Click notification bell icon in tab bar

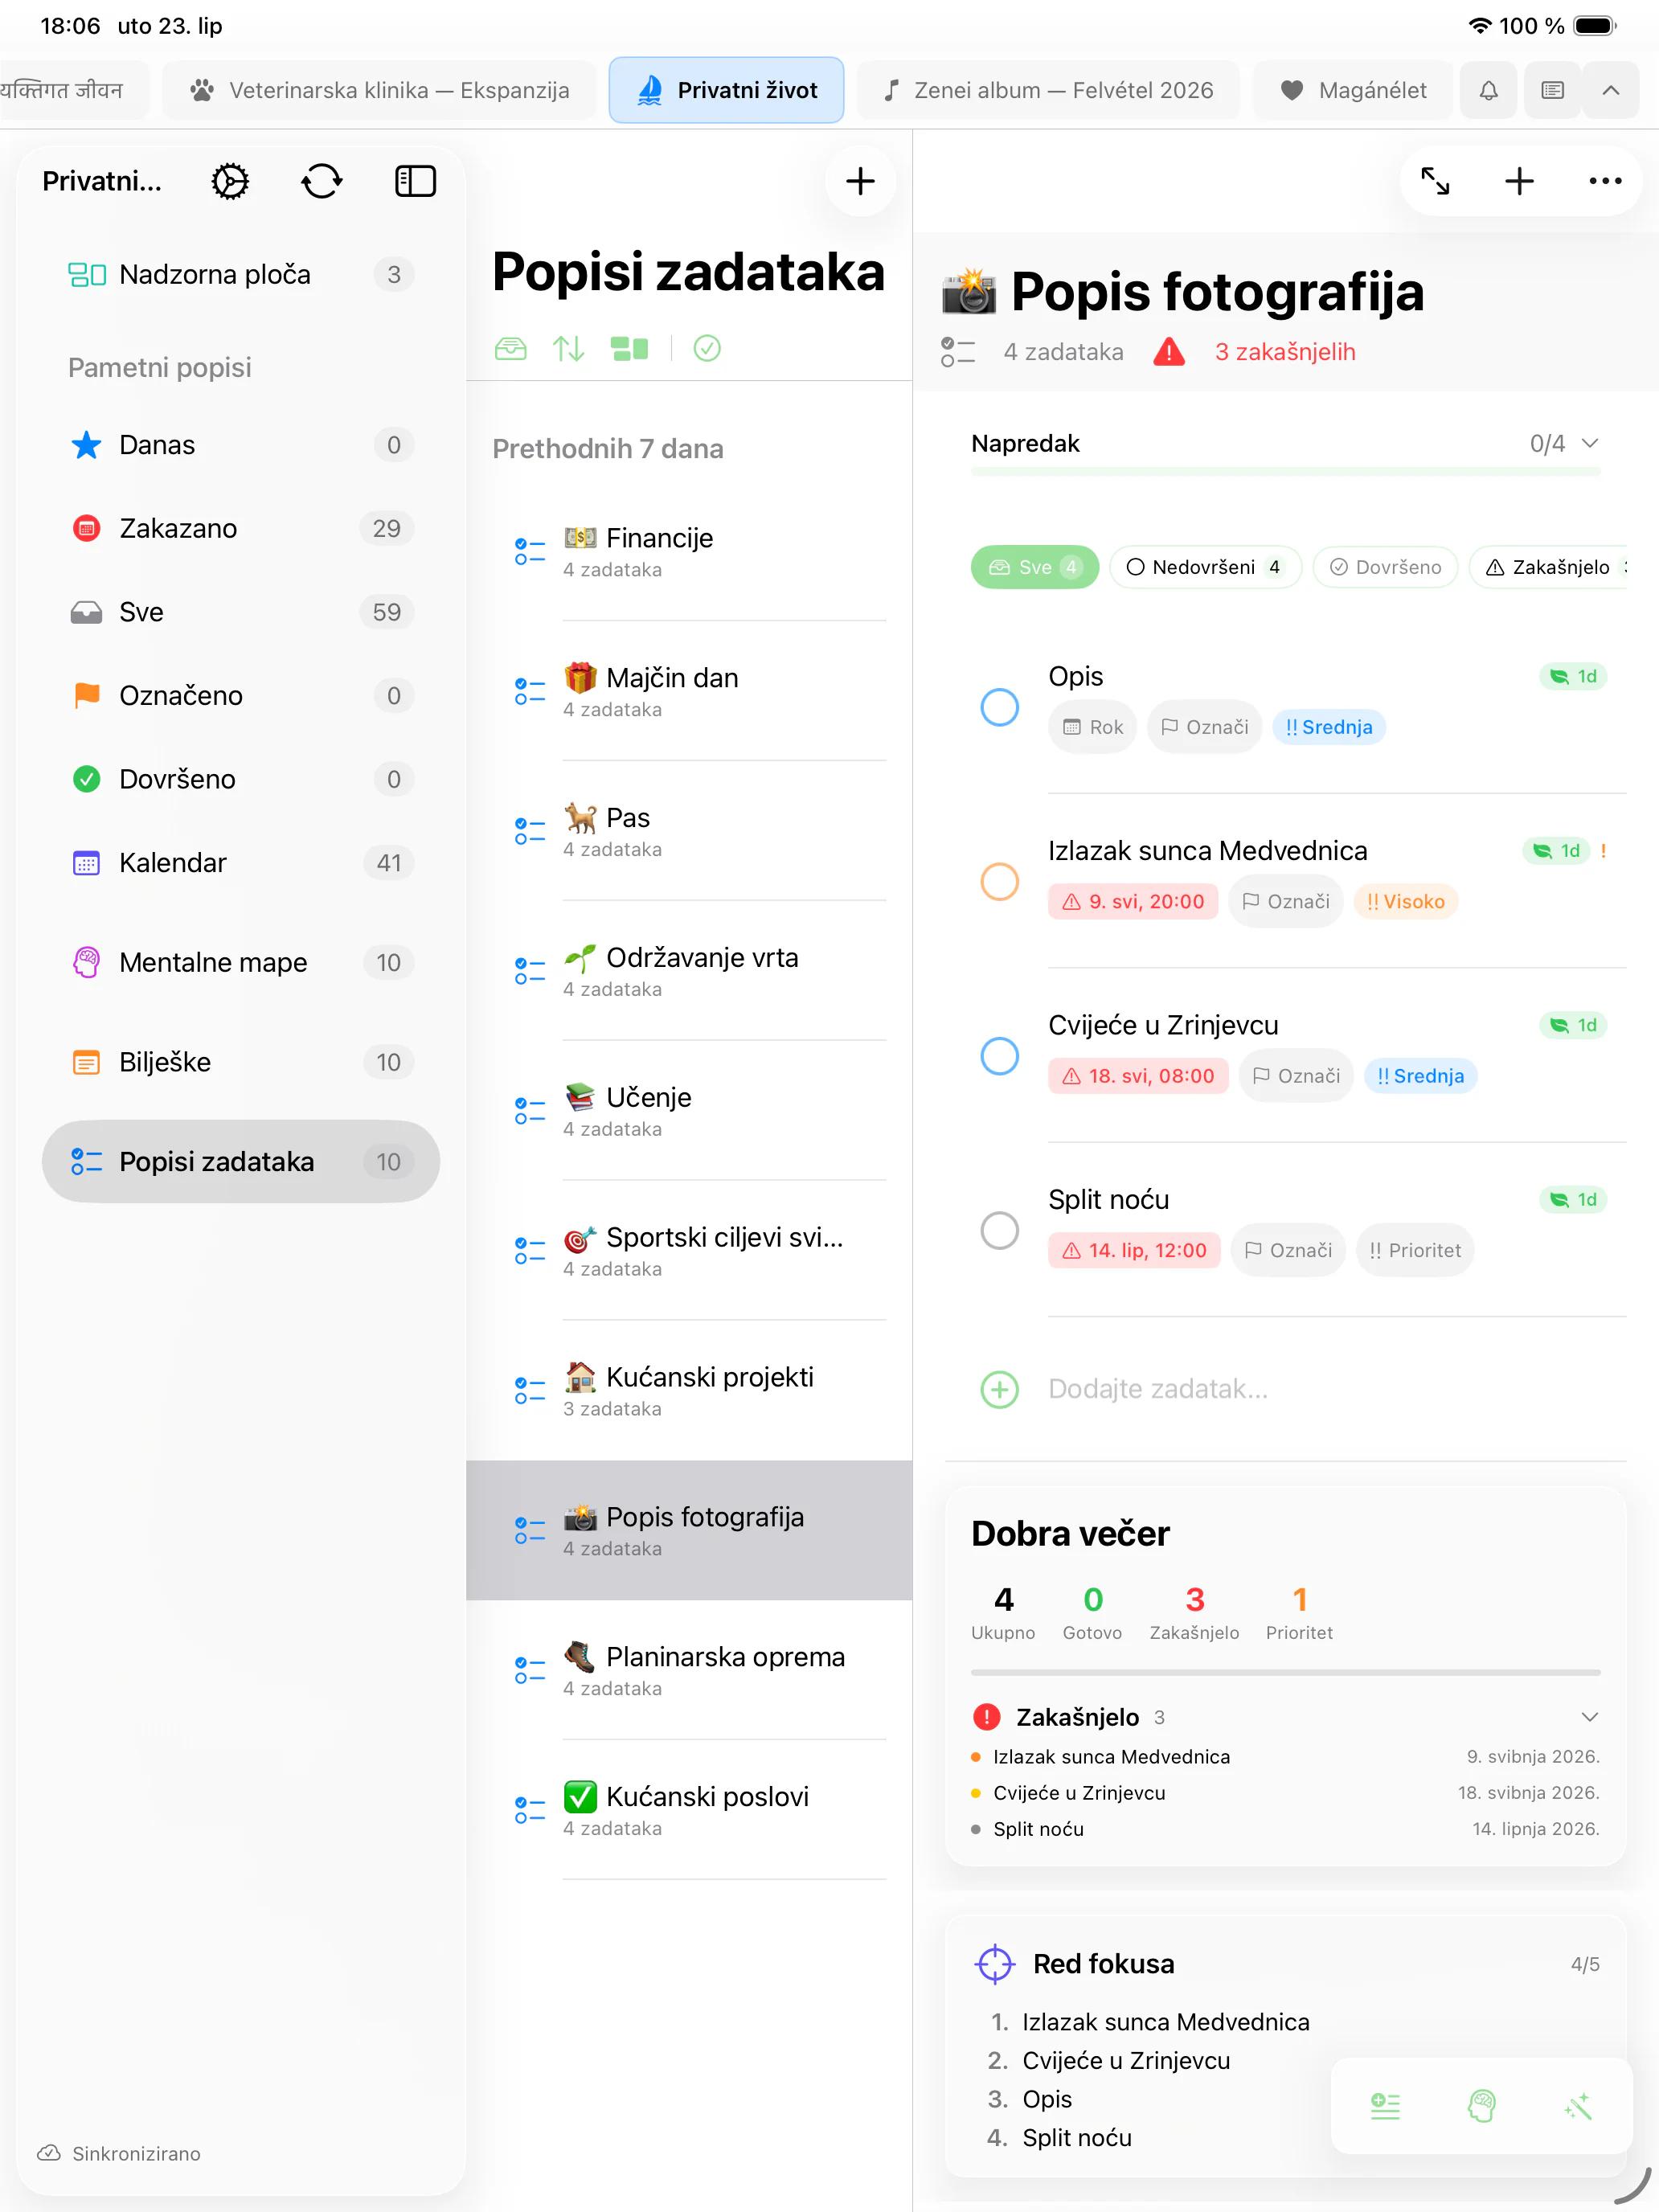point(1488,90)
